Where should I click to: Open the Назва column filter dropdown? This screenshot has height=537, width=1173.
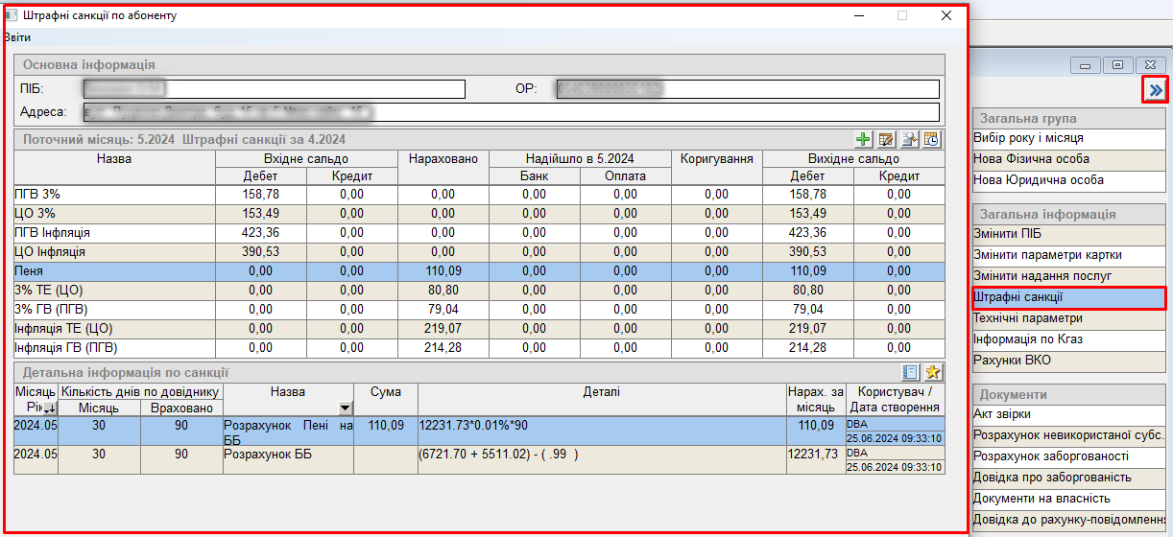pos(346,409)
